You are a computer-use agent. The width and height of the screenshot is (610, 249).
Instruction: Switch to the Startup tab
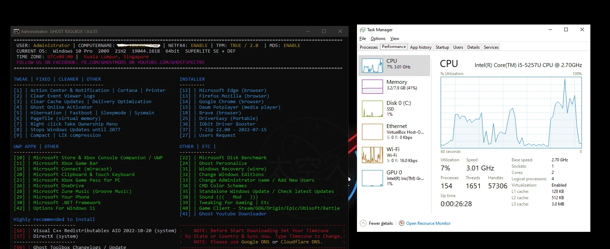[442, 47]
